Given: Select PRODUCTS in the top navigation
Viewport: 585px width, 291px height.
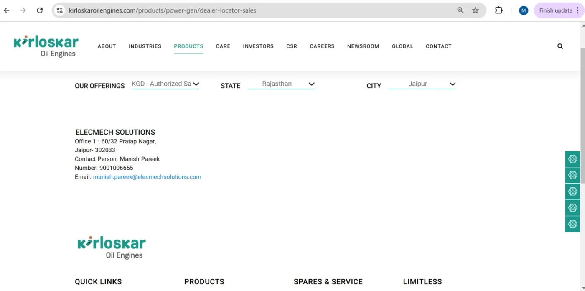Looking at the screenshot, I should click(188, 46).
